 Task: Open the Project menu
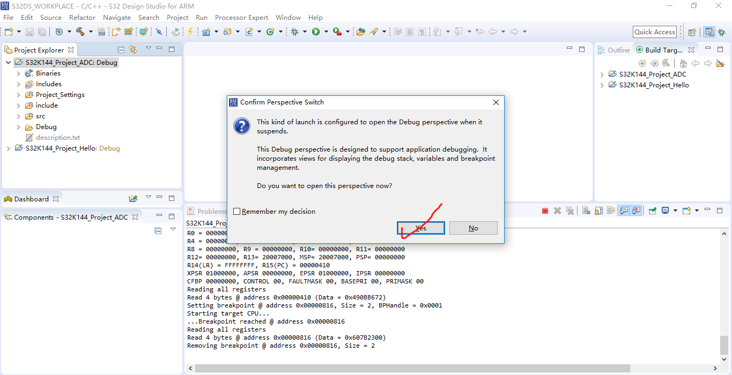pyautogui.click(x=178, y=17)
